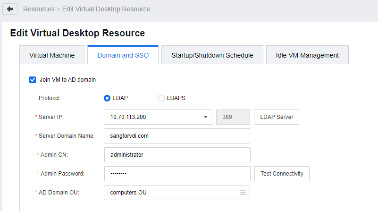Open the Idle VM Management tab
This screenshot has height=211, width=378.
(307, 55)
